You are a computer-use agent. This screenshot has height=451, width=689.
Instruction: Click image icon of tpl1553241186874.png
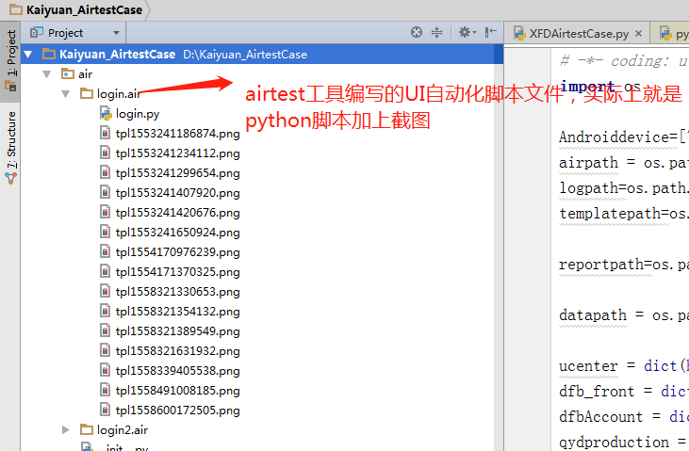(x=105, y=133)
